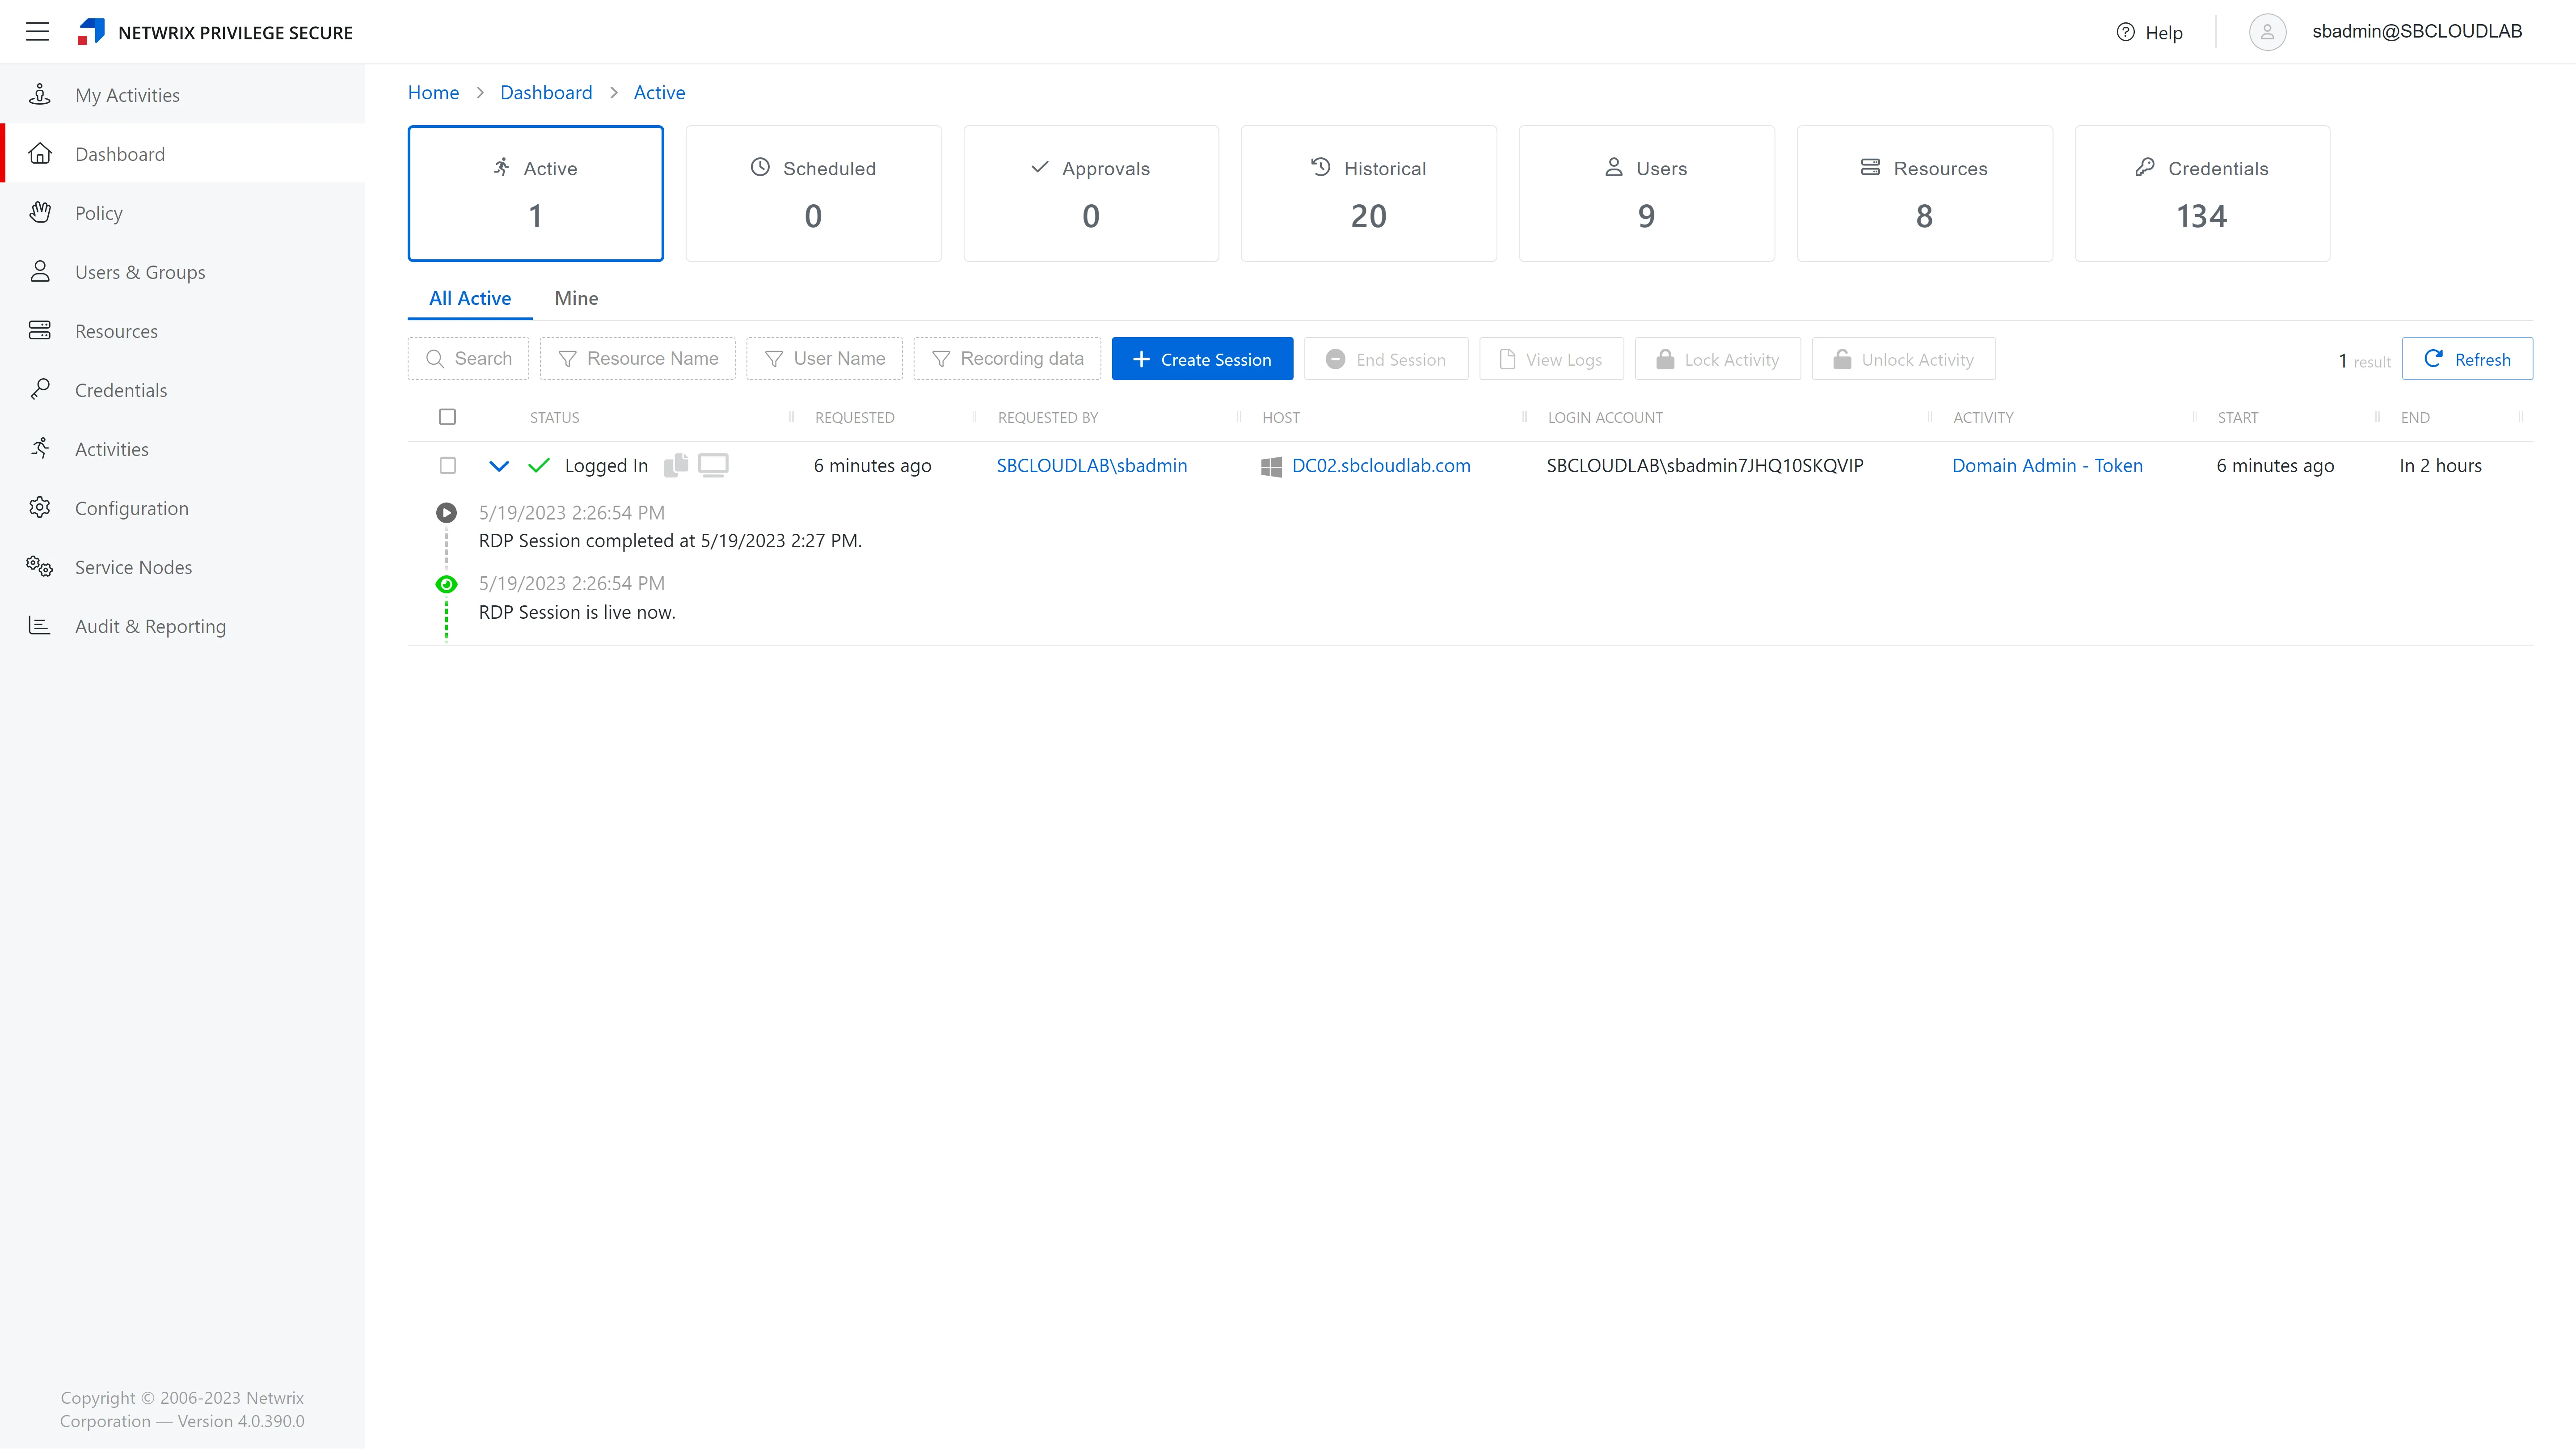The width and height of the screenshot is (2576, 1449).
Task: Click Create Session button
Action: (1202, 359)
